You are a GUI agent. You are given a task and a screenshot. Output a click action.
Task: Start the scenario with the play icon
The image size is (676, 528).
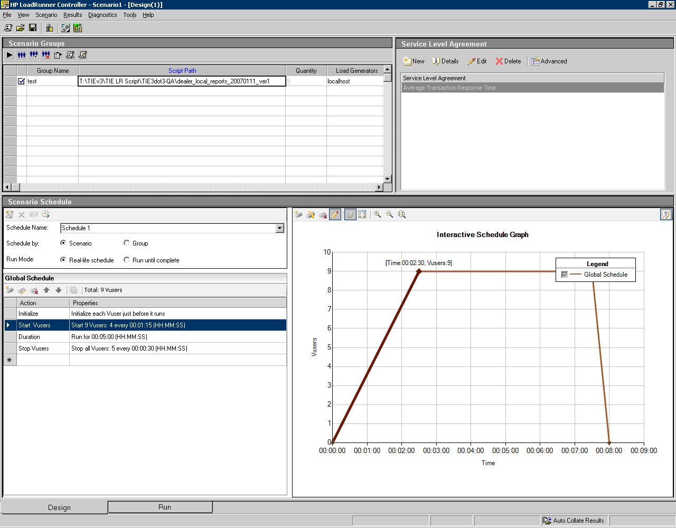10,55
